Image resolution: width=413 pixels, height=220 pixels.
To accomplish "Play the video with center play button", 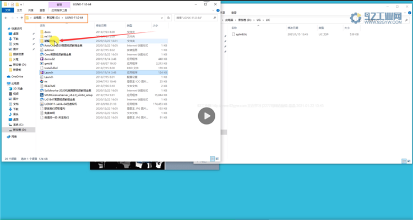I will [206, 116].
